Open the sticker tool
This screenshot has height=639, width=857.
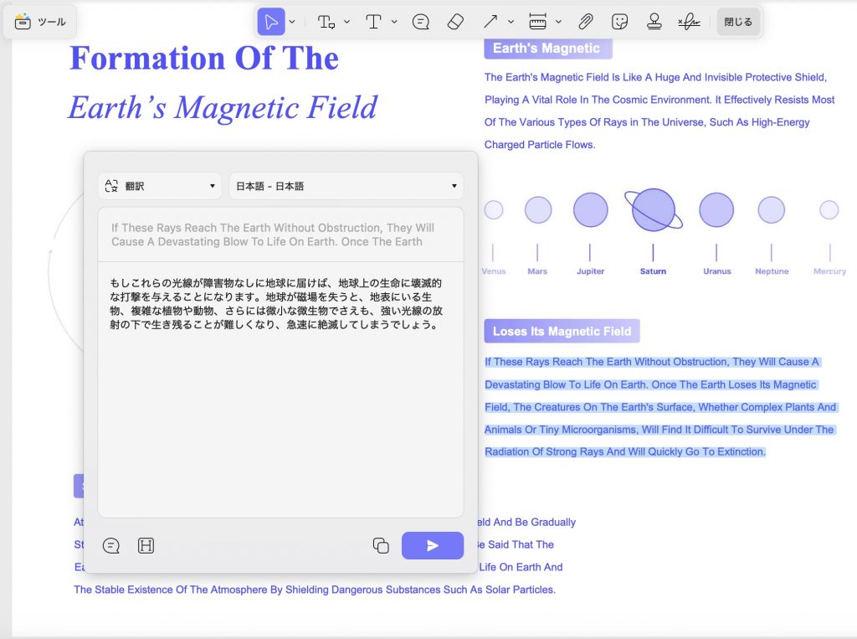tap(620, 22)
